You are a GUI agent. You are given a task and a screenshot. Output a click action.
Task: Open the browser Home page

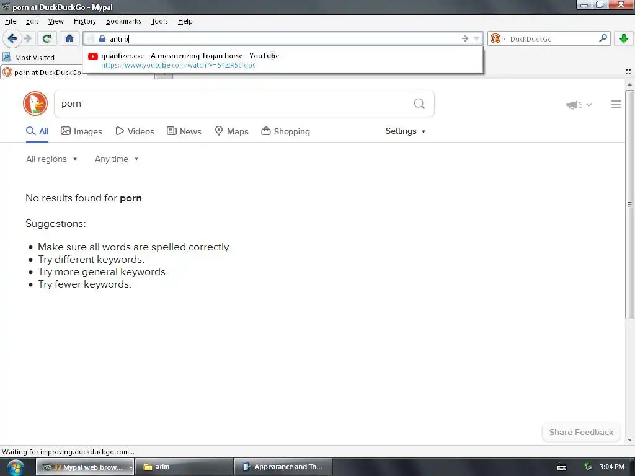(69, 38)
